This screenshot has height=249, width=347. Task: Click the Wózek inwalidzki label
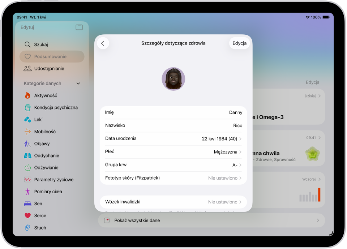point(123,202)
